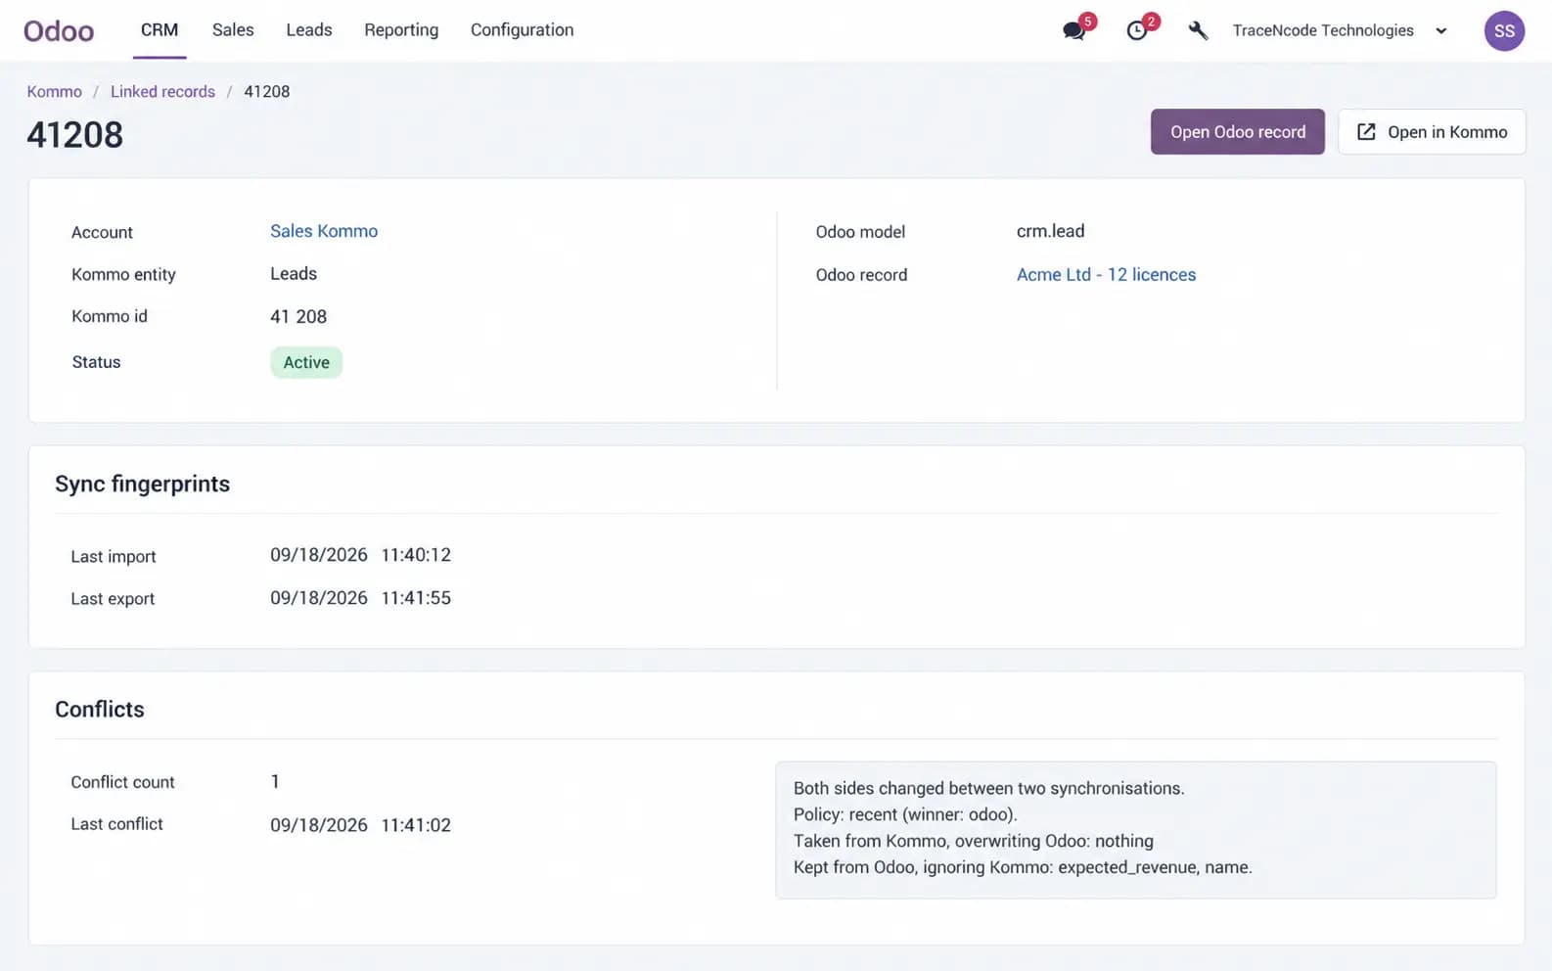Click the SS user avatar
This screenshot has height=971, width=1552.
(1504, 30)
